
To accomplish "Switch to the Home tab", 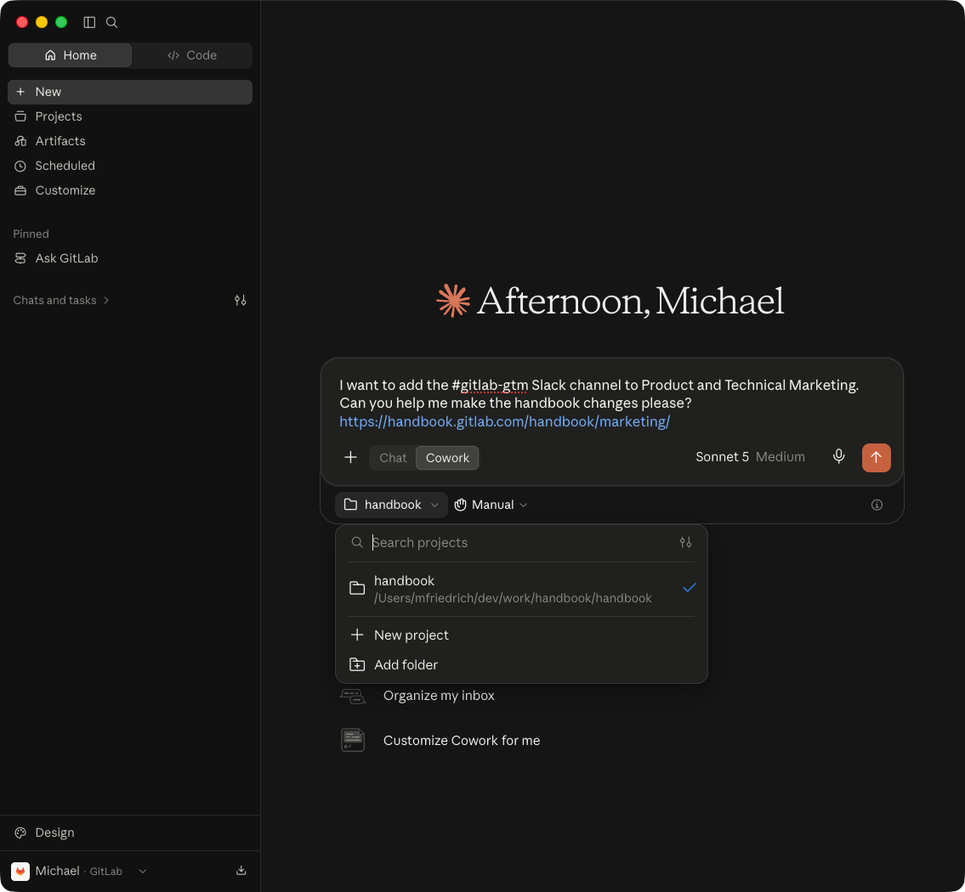I will click(71, 55).
